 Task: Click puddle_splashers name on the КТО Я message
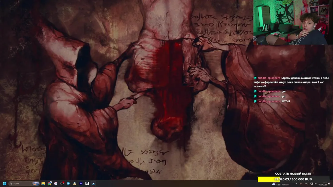coord(269,101)
